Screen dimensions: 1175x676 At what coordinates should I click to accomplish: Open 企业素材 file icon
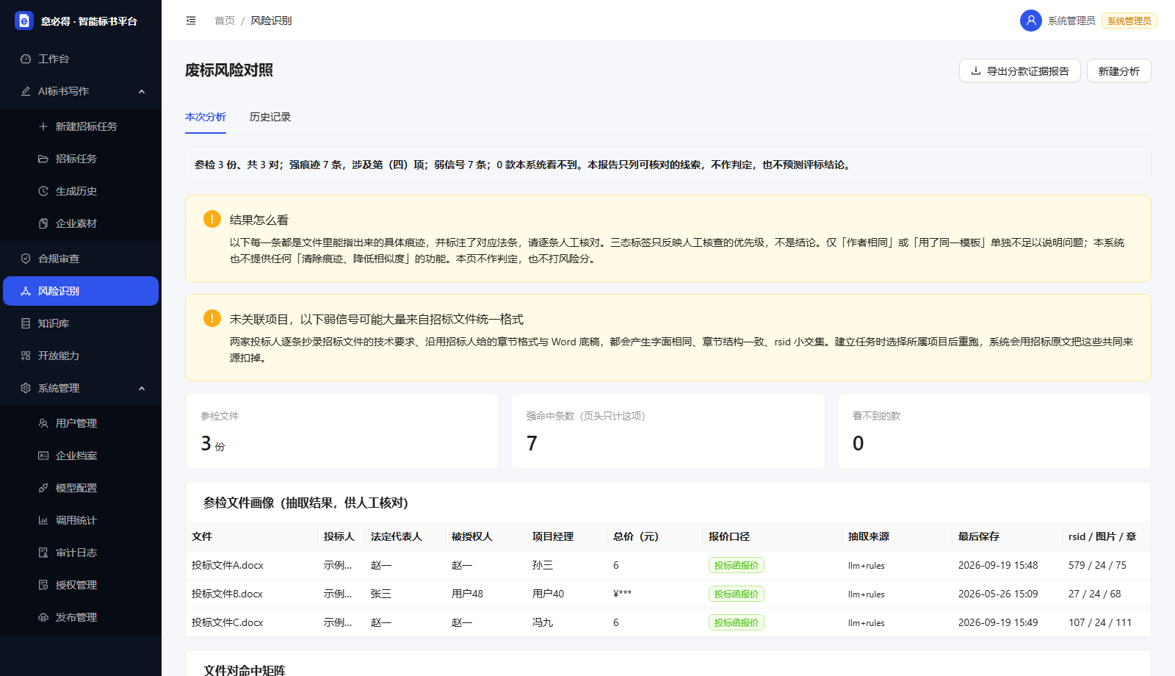coord(43,223)
